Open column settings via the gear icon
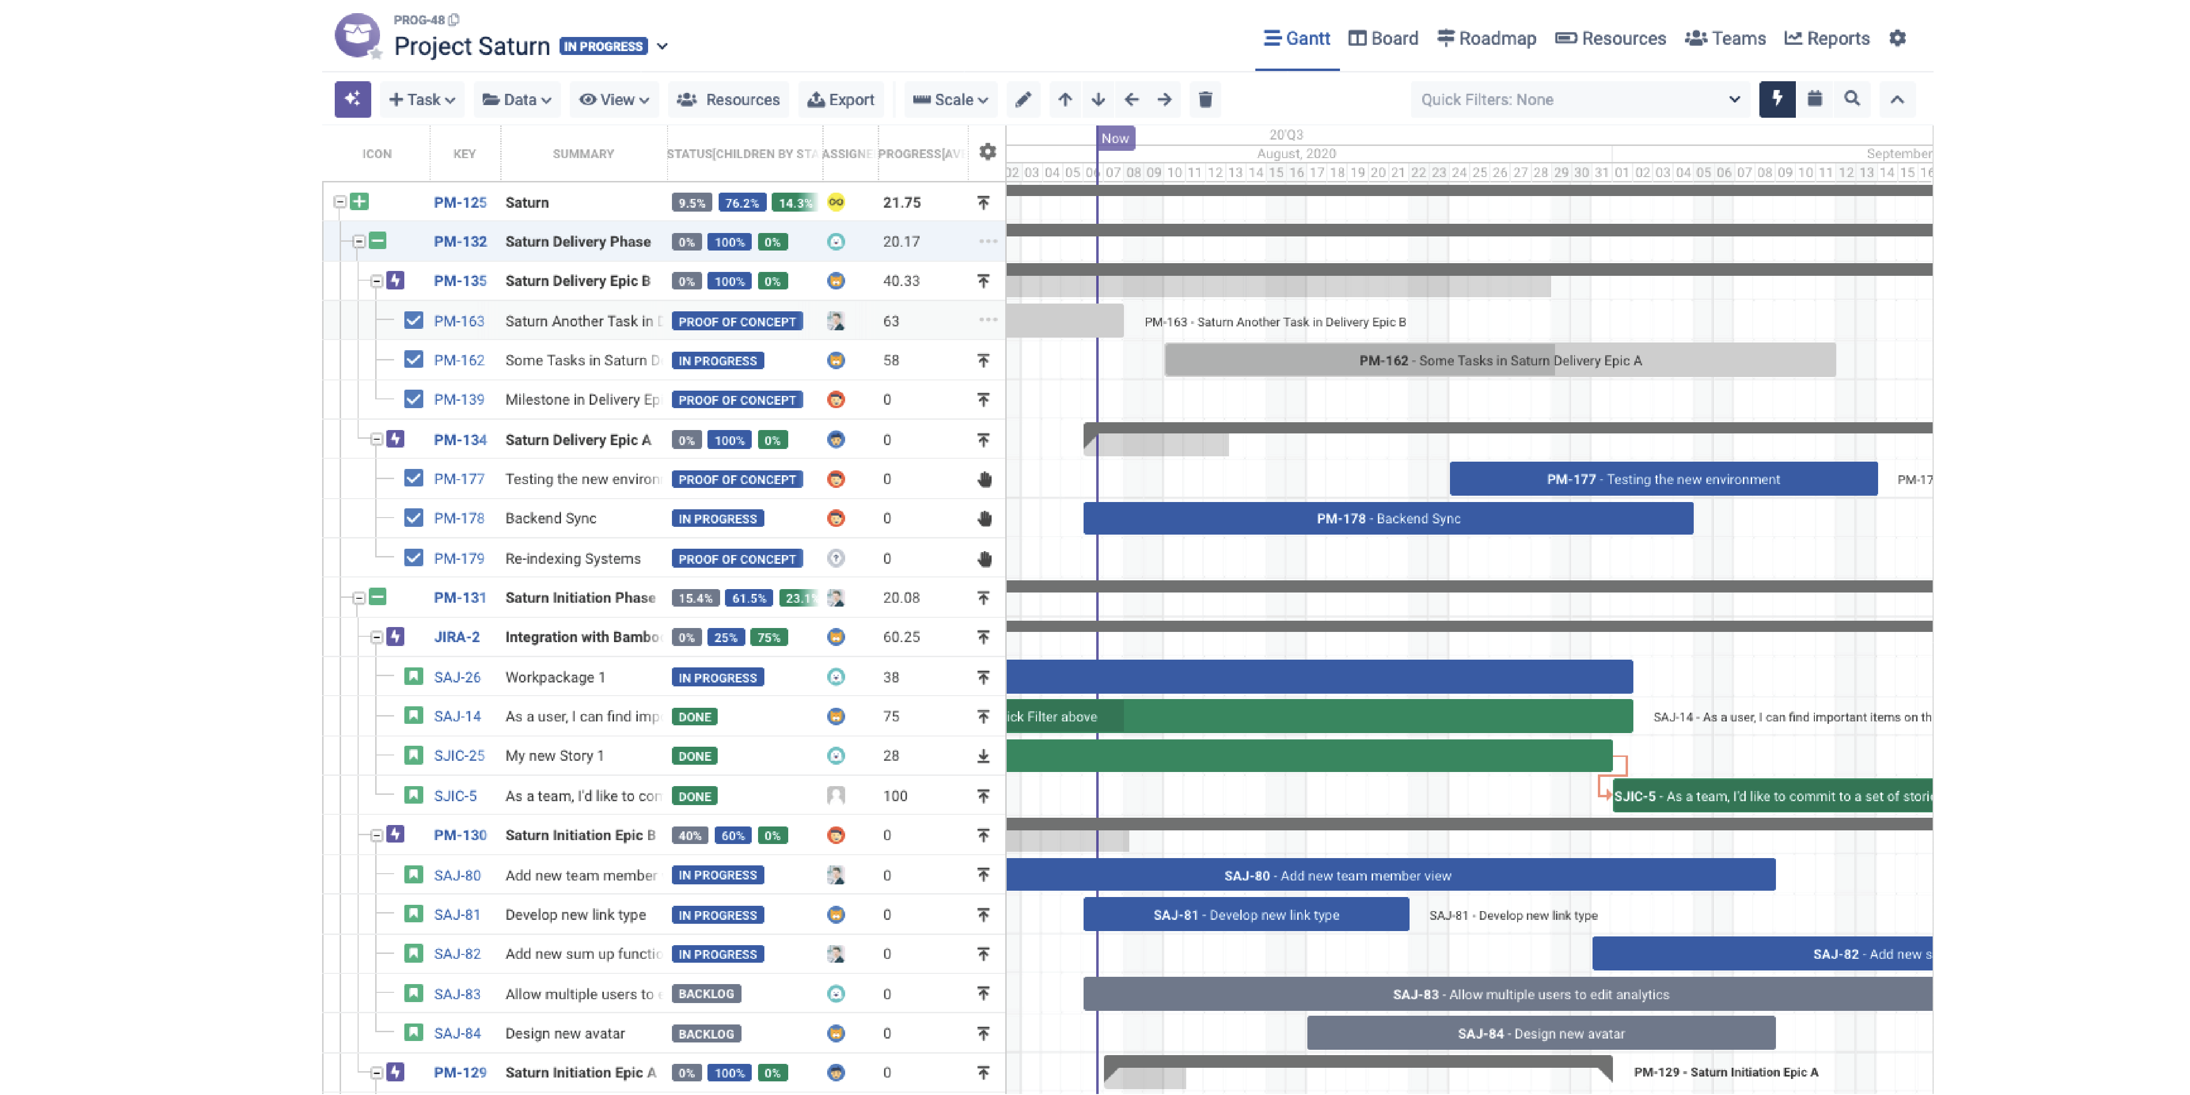 coord(987,153)
